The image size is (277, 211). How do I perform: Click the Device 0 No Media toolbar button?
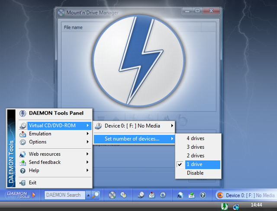245,195
